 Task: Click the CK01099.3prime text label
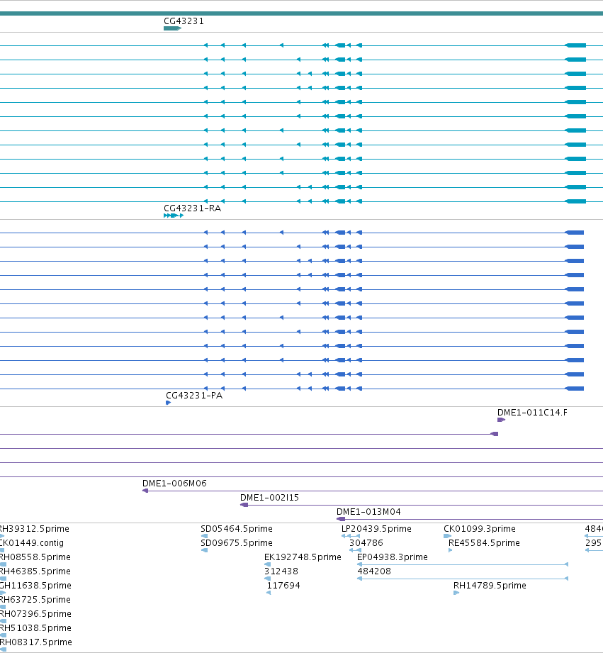(480, 528)
